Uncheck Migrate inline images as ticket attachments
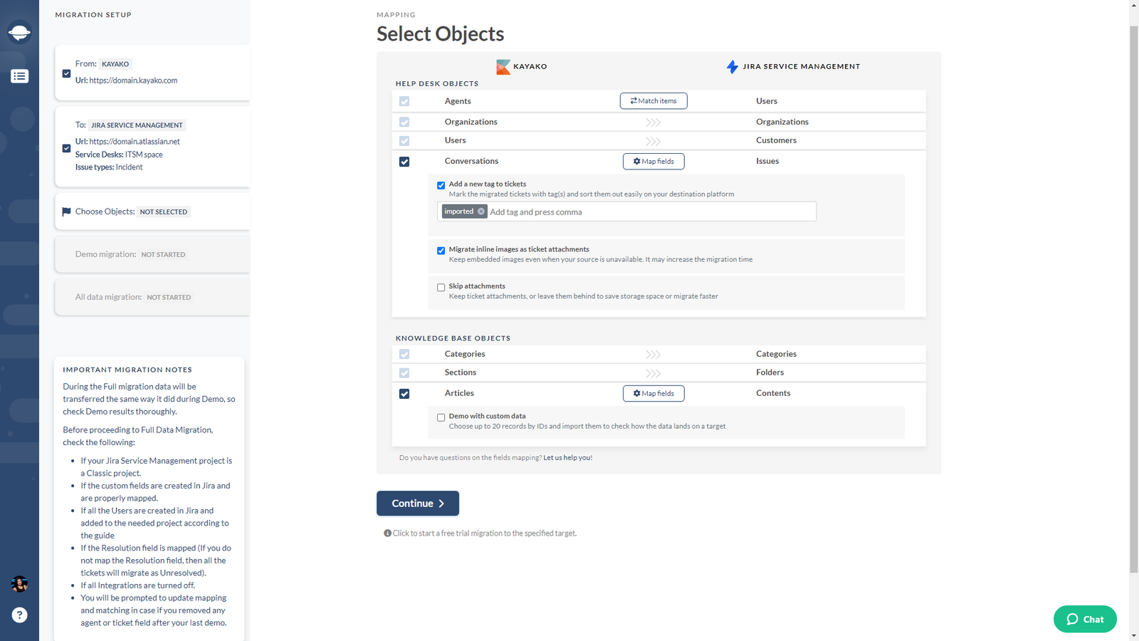This screenshot has height=641, width=1139. pos(441,251)
